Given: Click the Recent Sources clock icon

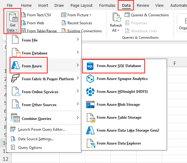Looking at the screenshot, I should [64, 23].
